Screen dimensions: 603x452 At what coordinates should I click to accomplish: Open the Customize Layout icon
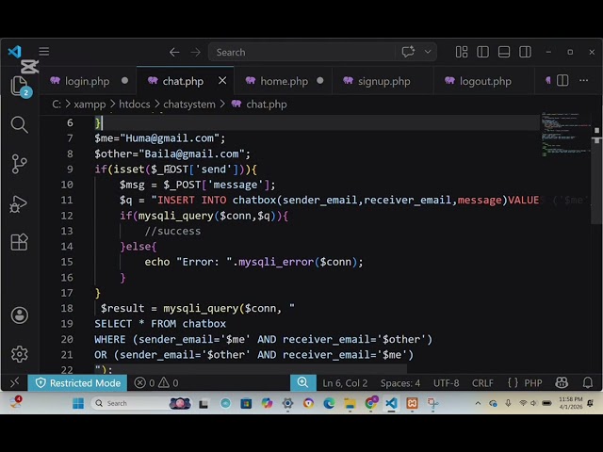click(x=462, y=52)
